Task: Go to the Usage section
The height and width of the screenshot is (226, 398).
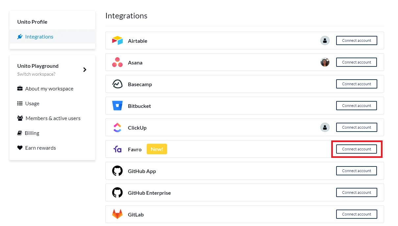Action: tap(32, 104)
